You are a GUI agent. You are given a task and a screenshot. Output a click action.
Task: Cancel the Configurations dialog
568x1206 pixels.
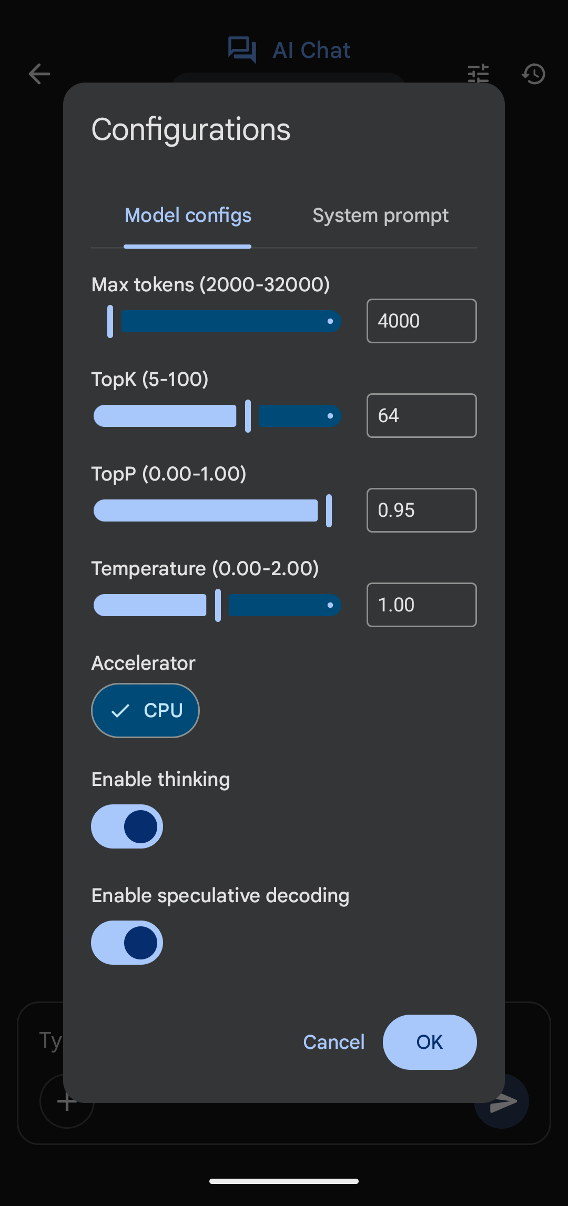tap(334, 1042)
